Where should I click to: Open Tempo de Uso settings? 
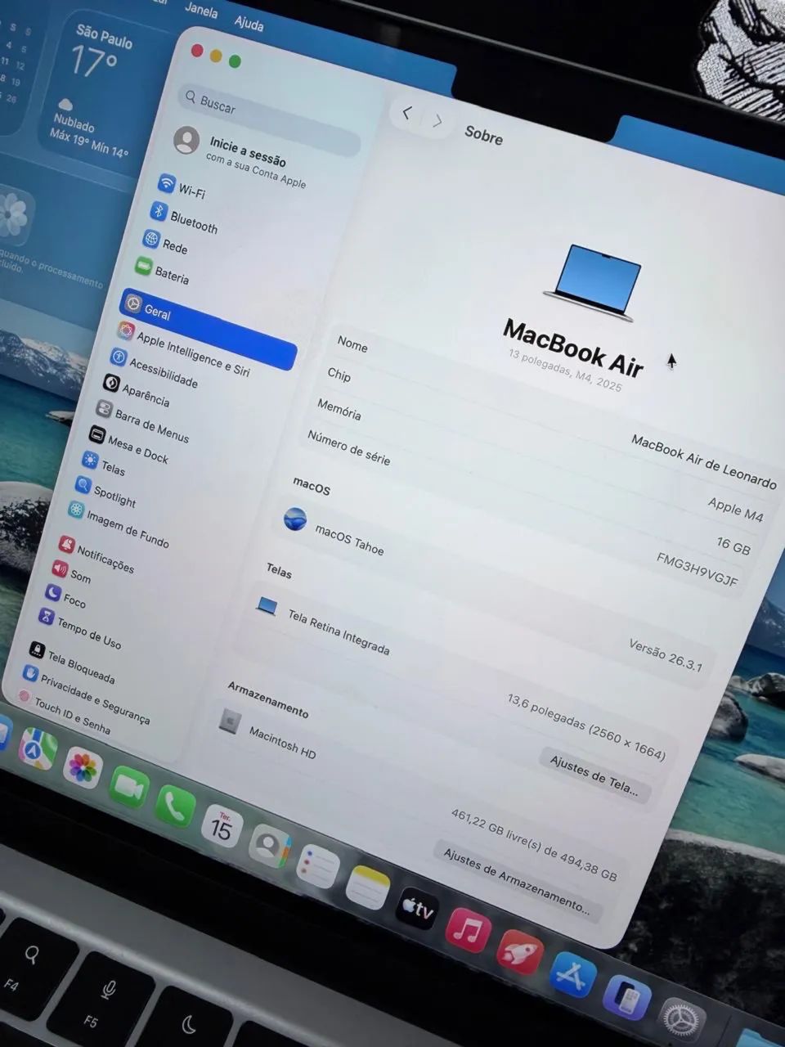[x=80, y=628]
